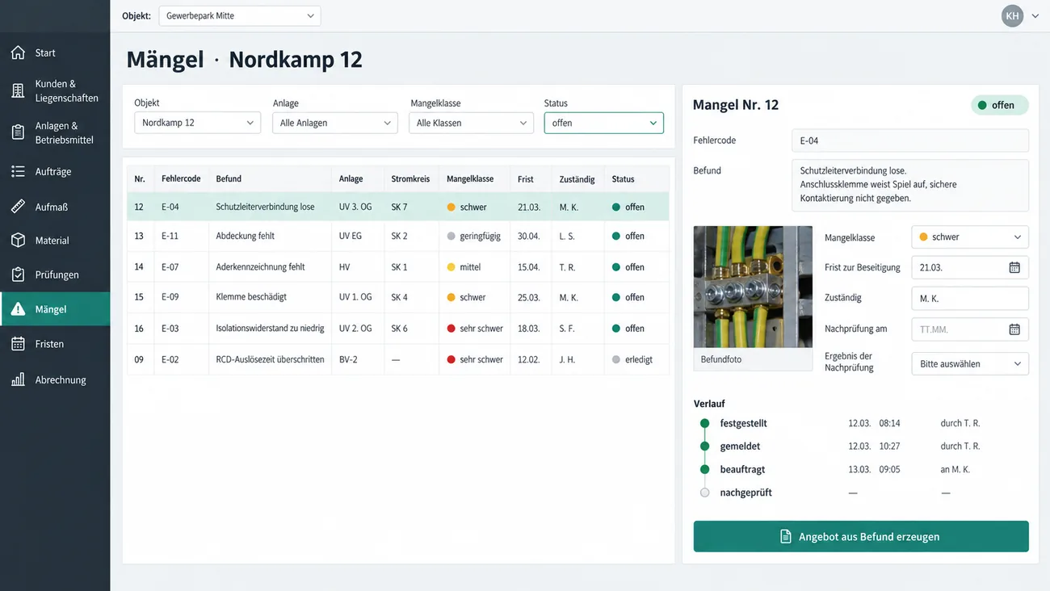Viewport: 1050px width, 591px height.
Task: Select row 15 Klemme beschädigt
Action: (398, 297)
